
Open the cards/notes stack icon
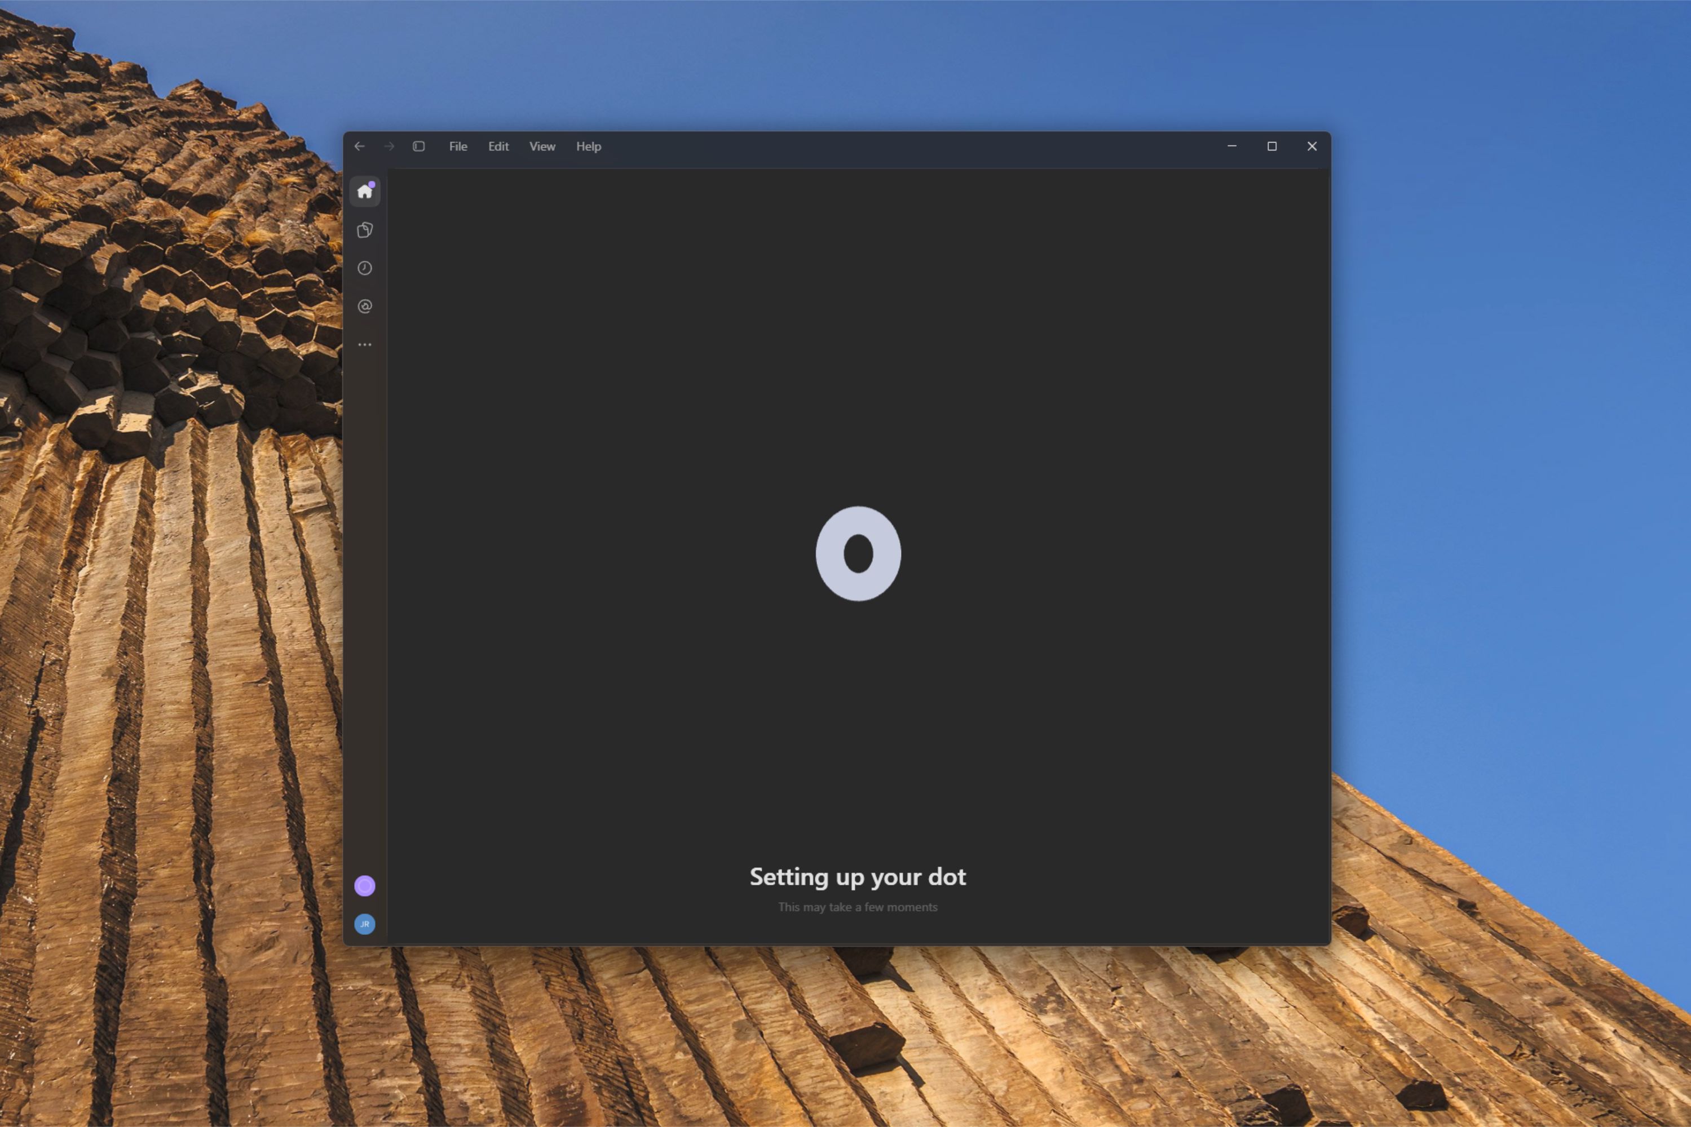365,230
